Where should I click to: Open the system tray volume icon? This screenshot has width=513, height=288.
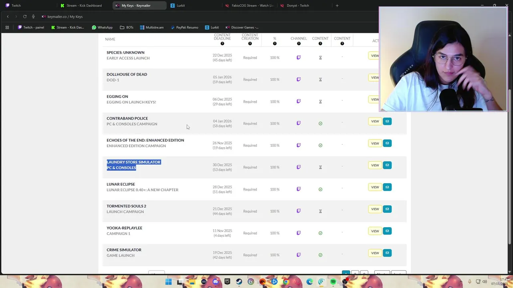pos(485,282)
